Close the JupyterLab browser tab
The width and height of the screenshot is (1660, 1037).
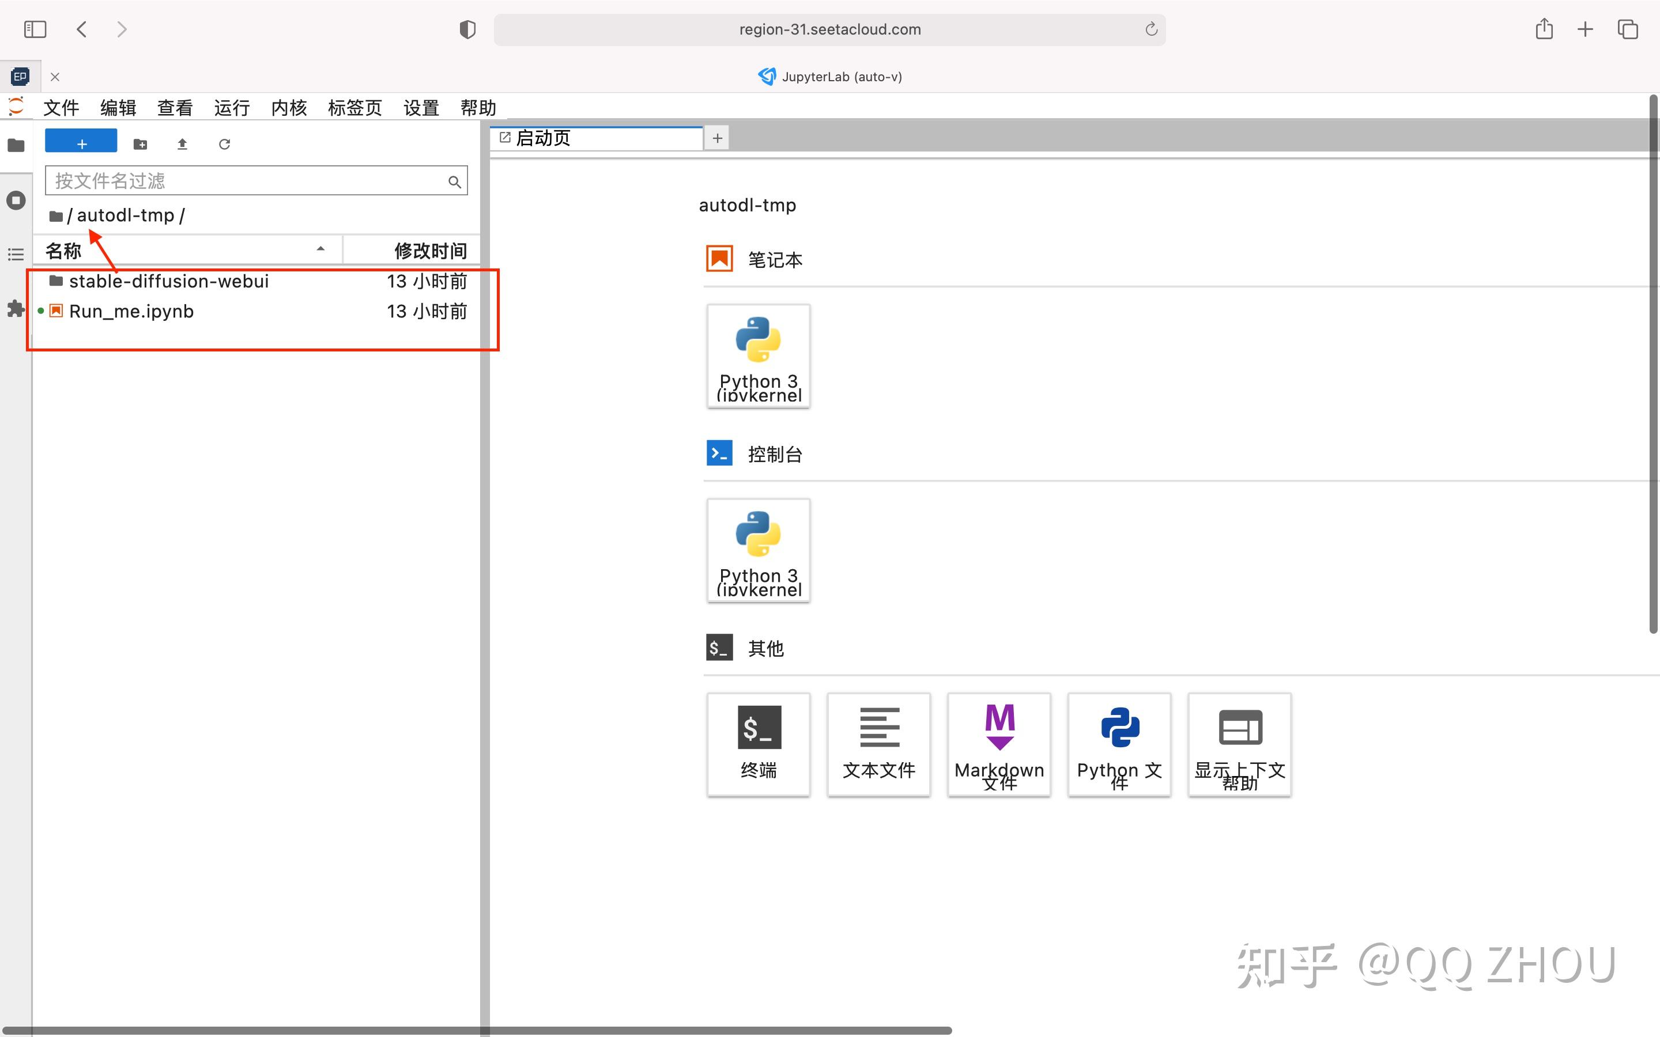[x=55, y=77]
